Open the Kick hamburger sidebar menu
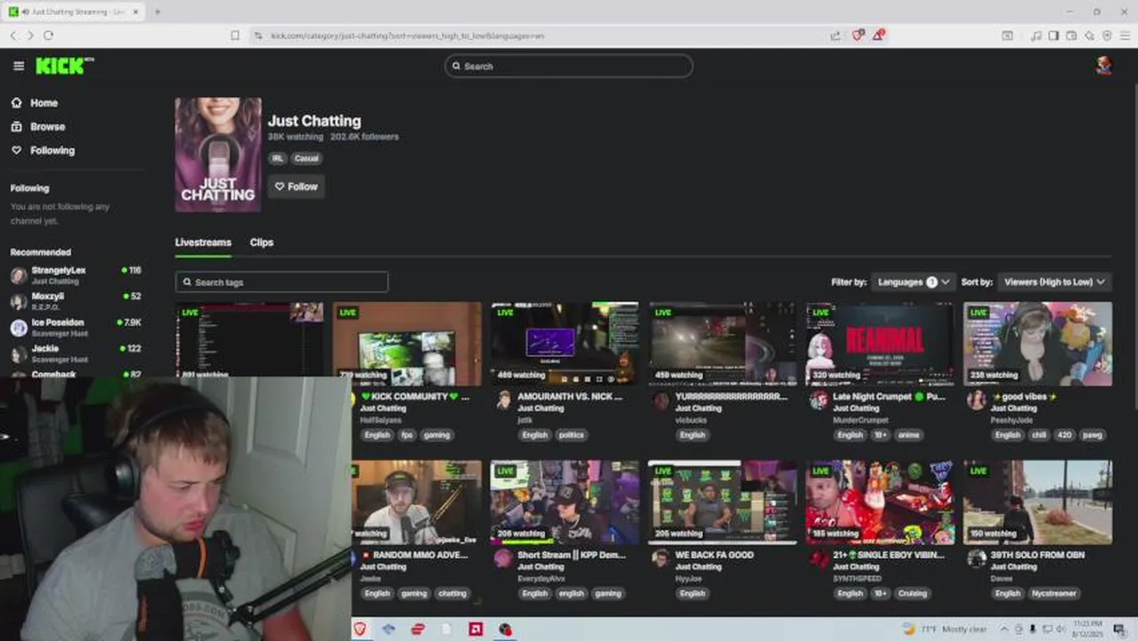 tap(19, 66)
